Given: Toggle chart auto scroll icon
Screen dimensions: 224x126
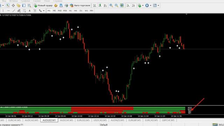Looking at the screenshot, I should (128, 6).
